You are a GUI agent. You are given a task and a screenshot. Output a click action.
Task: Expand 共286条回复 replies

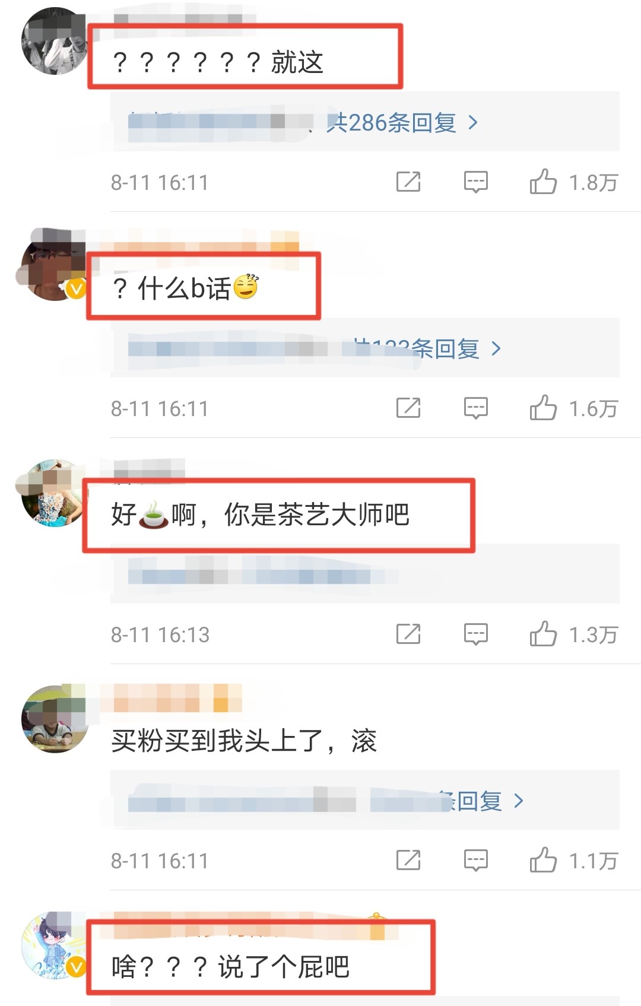click(x=402, y=123)
